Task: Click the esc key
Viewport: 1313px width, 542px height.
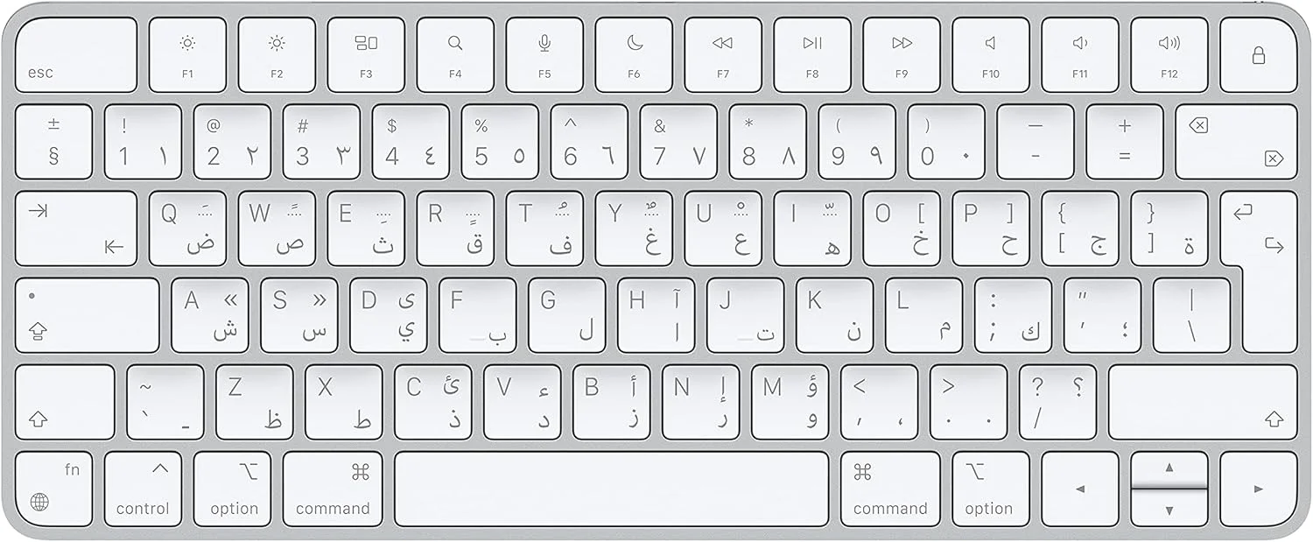Action: click(76, 55)
